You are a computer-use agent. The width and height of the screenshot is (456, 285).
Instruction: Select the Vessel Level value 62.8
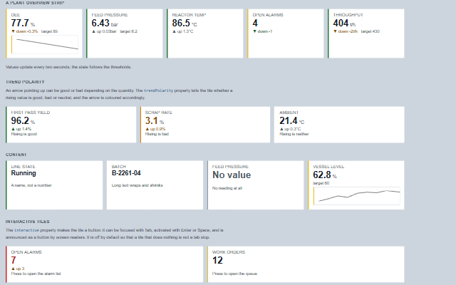321,175
